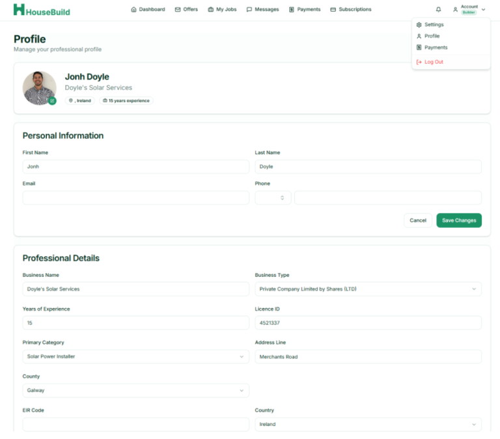The image size is (500, 439).
Task: Click the Log Out icon
Action: [419, 62]
